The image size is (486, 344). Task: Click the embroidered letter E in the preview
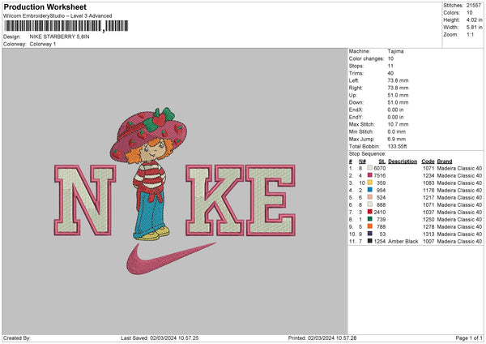(271, 200)
